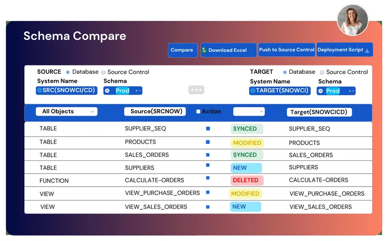Select target cell SUPPLIERS
The width and height of the screenshot is (388, 241).
[304, 167]
